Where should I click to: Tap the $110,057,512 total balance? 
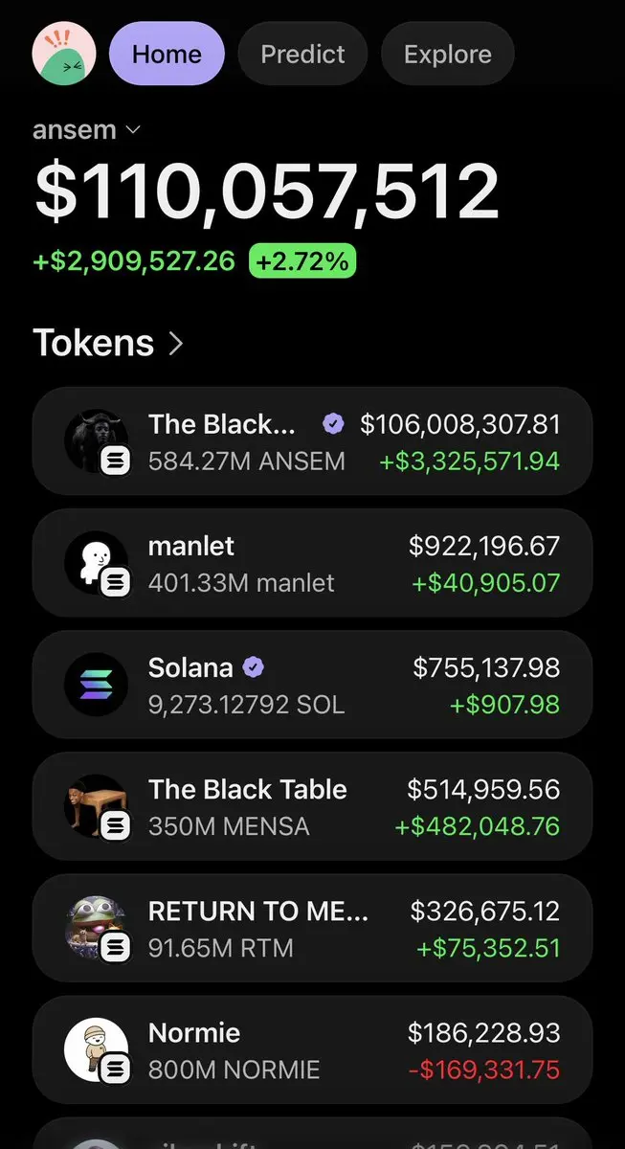(266, 192)
